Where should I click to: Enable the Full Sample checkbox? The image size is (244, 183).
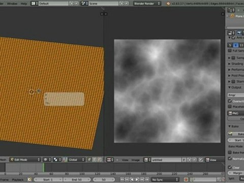tap(230, 50)
